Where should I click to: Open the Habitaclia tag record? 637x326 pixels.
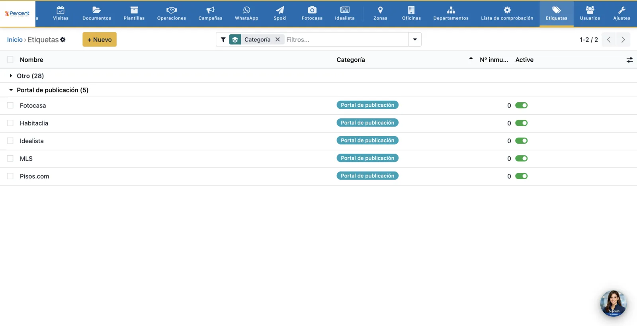click(x=34, y=123)
